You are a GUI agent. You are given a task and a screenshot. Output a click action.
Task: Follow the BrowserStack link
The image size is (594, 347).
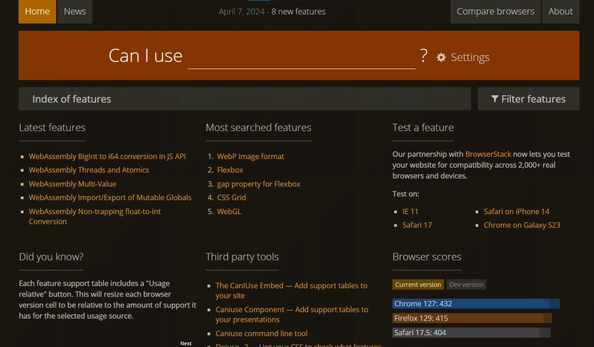(x=488, y=155)
